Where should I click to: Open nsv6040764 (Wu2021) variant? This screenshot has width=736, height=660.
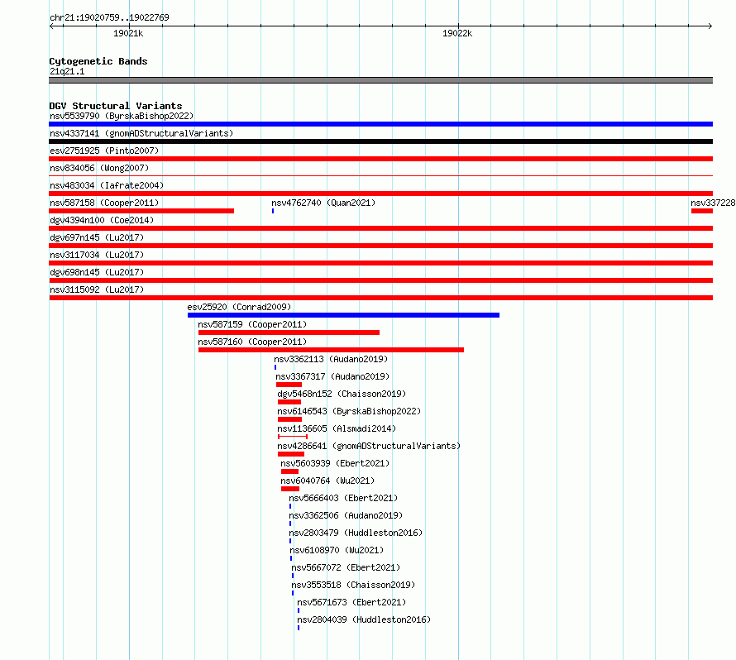point(327,481)
